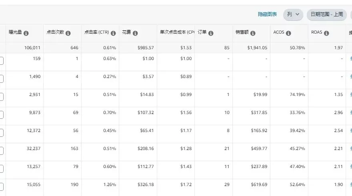
Task: Click info icon beside 花费 header
Action: click(x=135, y=33)
